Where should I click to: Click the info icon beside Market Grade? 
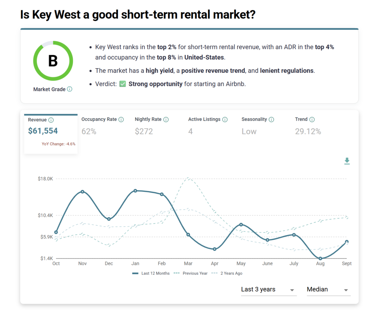(70, 89)
